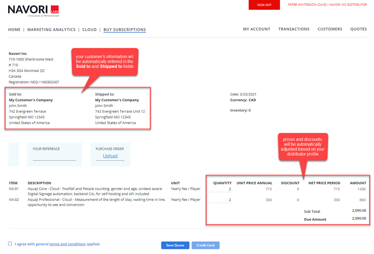Click the Save Quote button
The height and width of the screenshot is (254, 374).
(x=175, y=245)
